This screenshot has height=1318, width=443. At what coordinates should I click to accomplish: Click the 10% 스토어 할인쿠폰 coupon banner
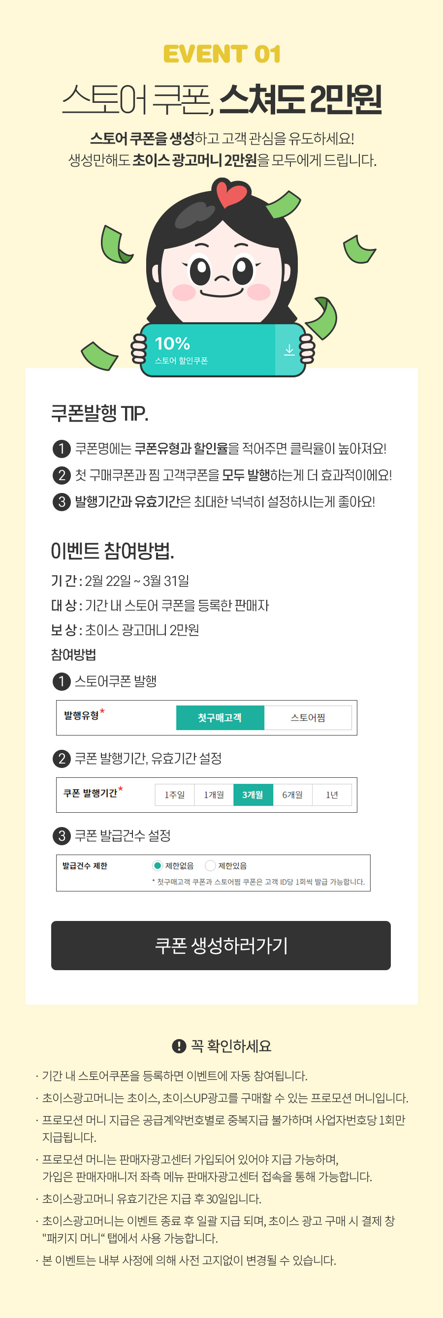click(223, 350)
